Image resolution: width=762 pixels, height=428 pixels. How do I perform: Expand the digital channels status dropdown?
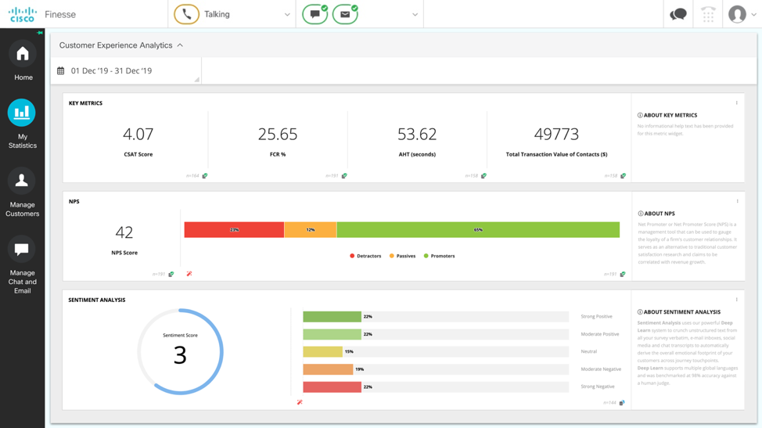pos(415,15)
